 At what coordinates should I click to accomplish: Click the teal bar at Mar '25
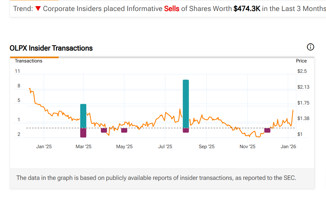(x=83, y=116)
